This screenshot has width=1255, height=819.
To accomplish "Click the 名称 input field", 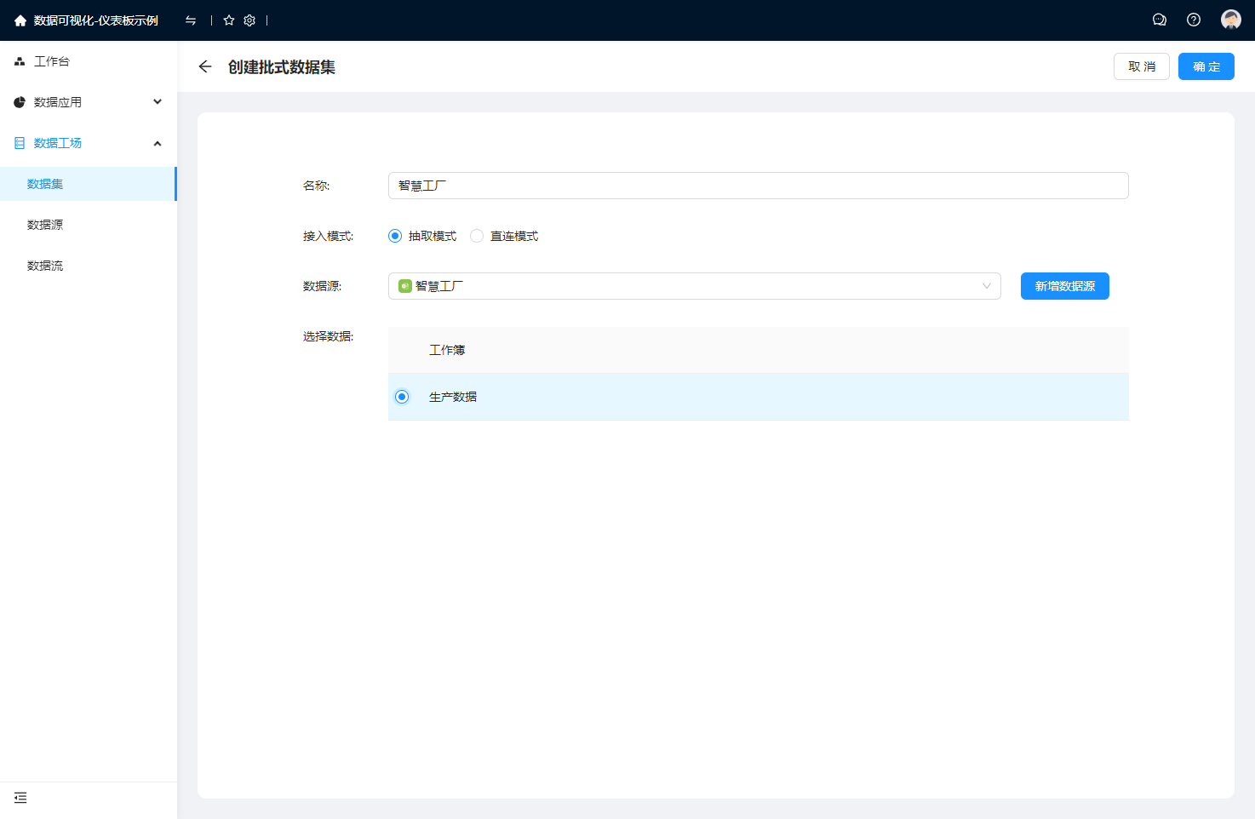I will point(758,186).
